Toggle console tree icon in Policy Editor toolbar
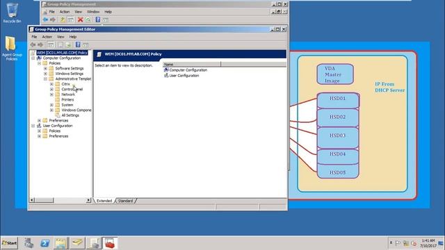 [51, 44]
